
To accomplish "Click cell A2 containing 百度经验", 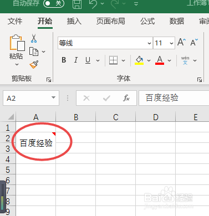I will coord(36,143).
